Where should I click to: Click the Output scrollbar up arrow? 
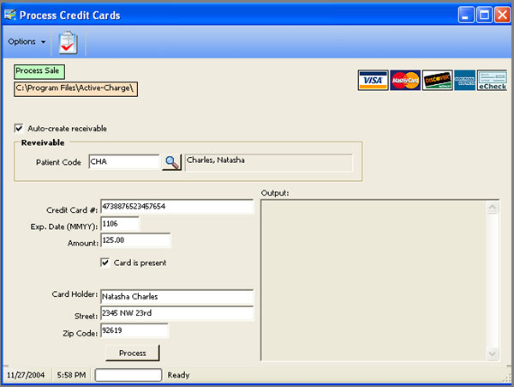tap(492, 207)
